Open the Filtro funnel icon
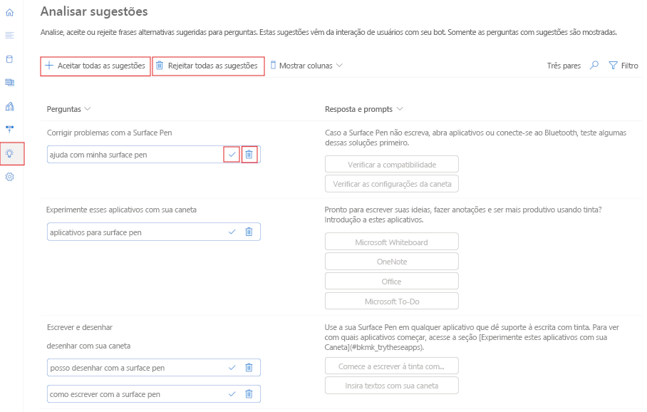The width and height of the screenshot is (647, 412). pos(613,65)
